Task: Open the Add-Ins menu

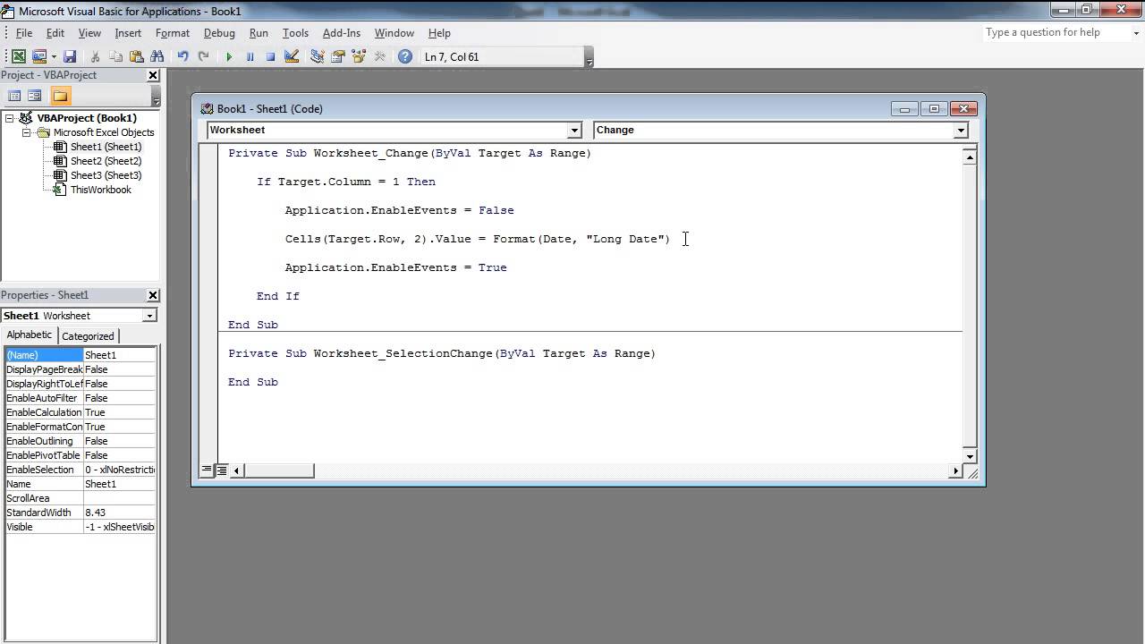Action: coord(342,33)
